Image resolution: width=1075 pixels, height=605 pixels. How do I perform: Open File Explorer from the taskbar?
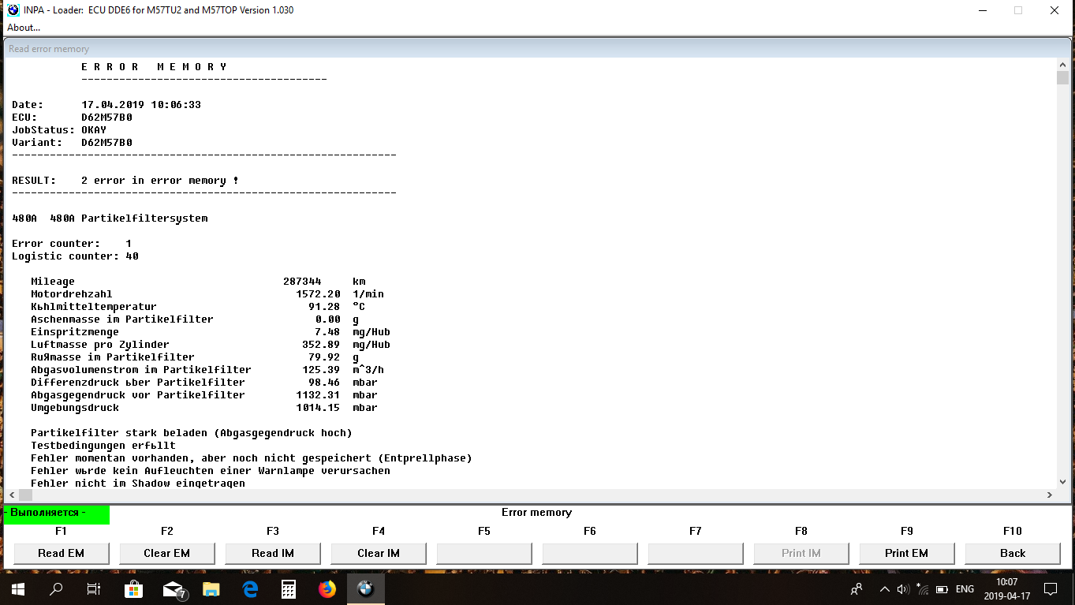coord(211,588)
